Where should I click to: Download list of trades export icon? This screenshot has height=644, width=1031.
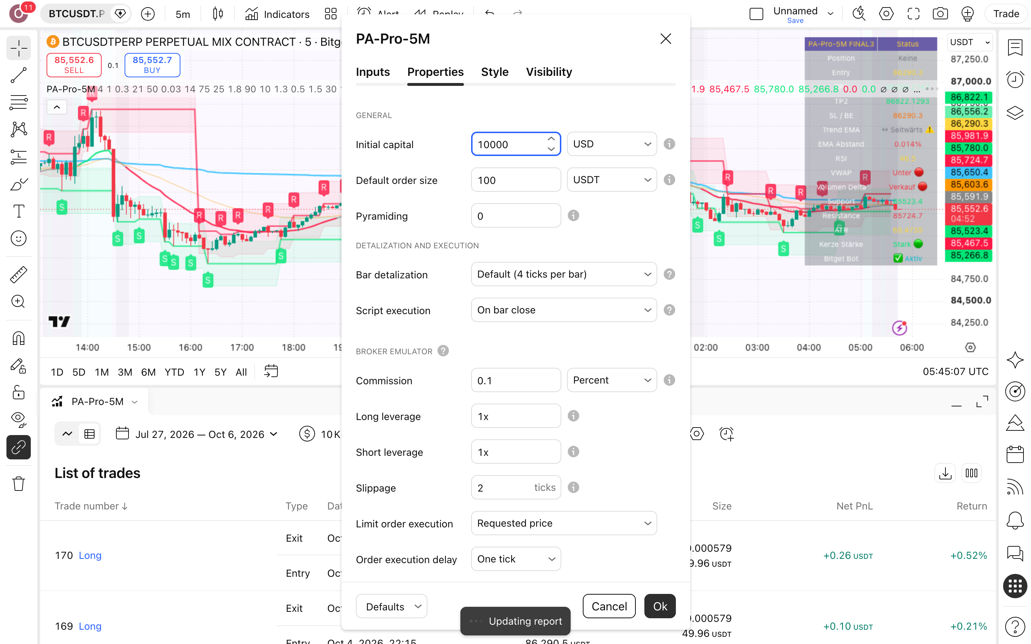945,473
